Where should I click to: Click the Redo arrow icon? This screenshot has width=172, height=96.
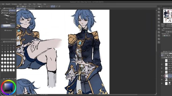tap(32, 6)
